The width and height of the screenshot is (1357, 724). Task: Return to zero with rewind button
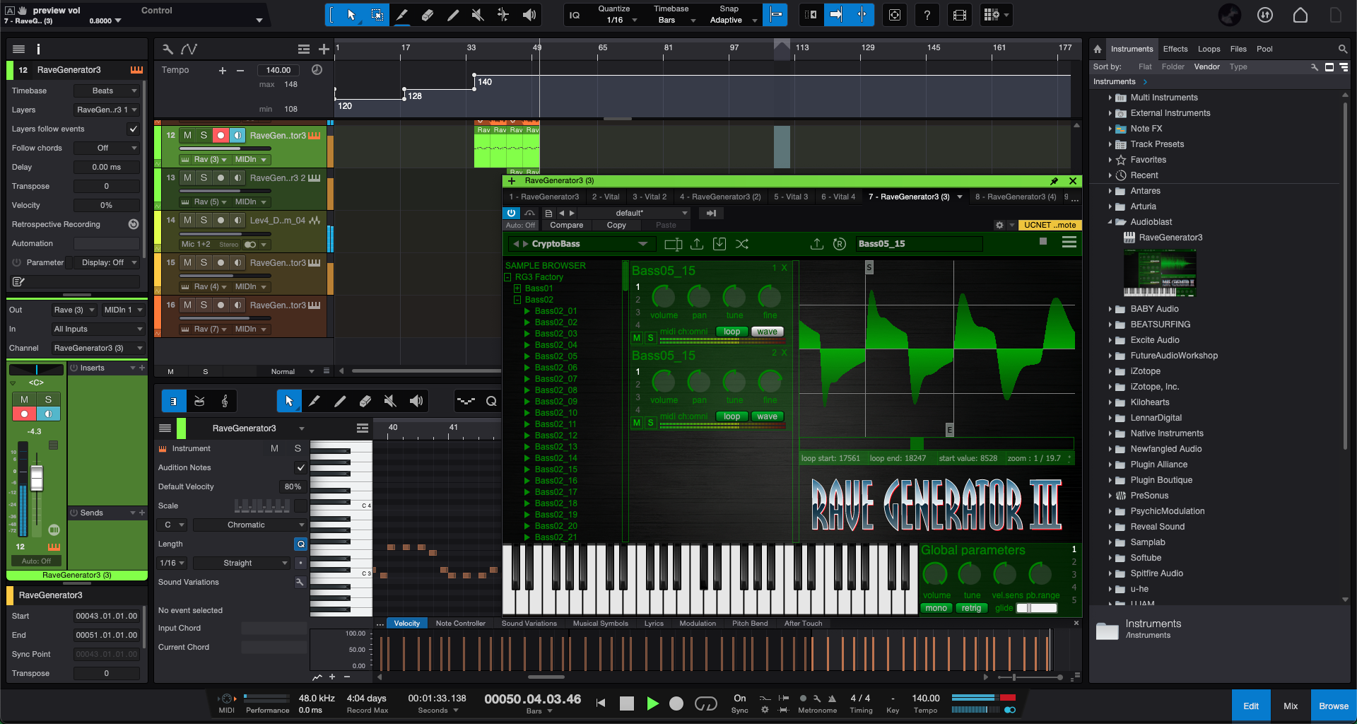[601, 703]
